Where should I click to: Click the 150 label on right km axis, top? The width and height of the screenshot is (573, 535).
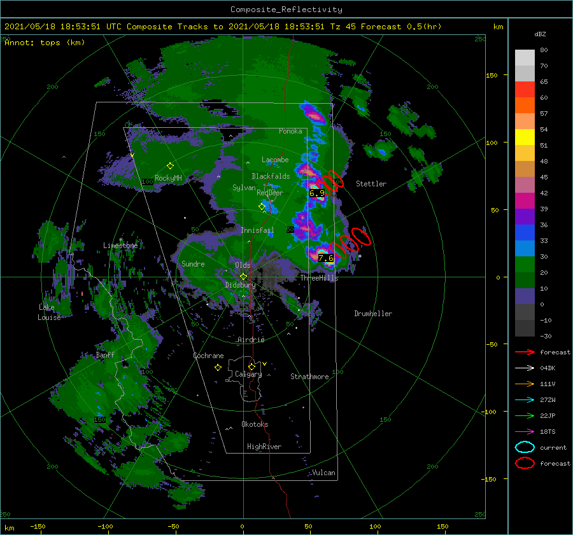pyautogui.click(x=492, y=75)
